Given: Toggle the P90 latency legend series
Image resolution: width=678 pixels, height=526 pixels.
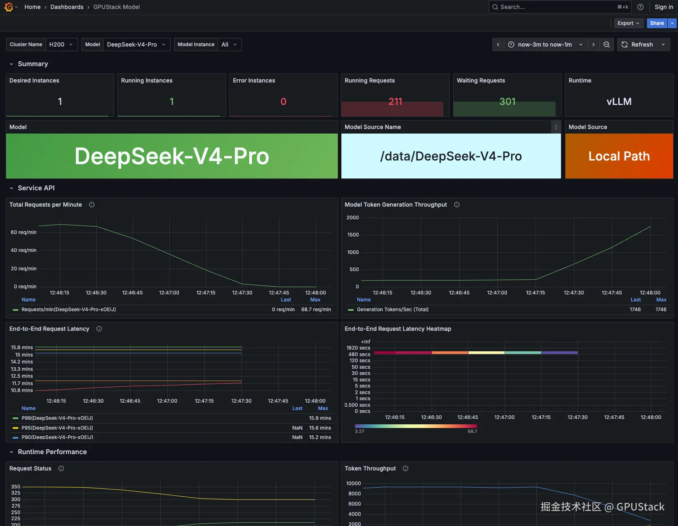Looking at the screenshot, I should [x=57, y=437].
